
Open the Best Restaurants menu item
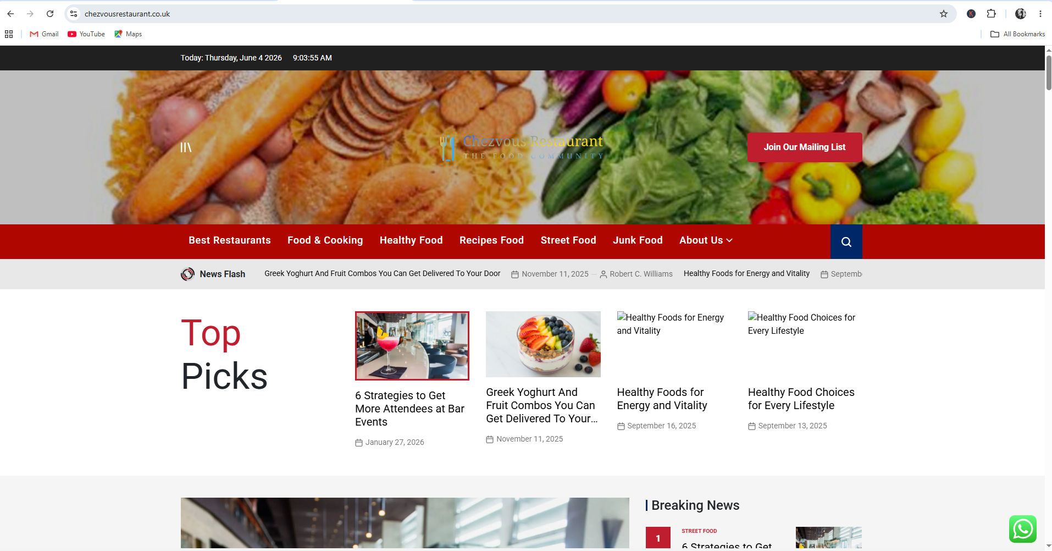(230, 240)
